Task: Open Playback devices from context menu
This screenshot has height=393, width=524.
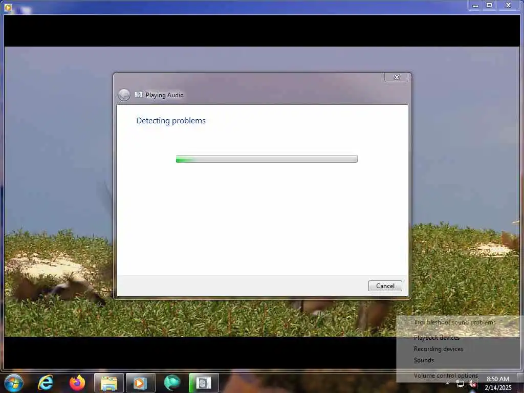Action: (x=436, y=338)
